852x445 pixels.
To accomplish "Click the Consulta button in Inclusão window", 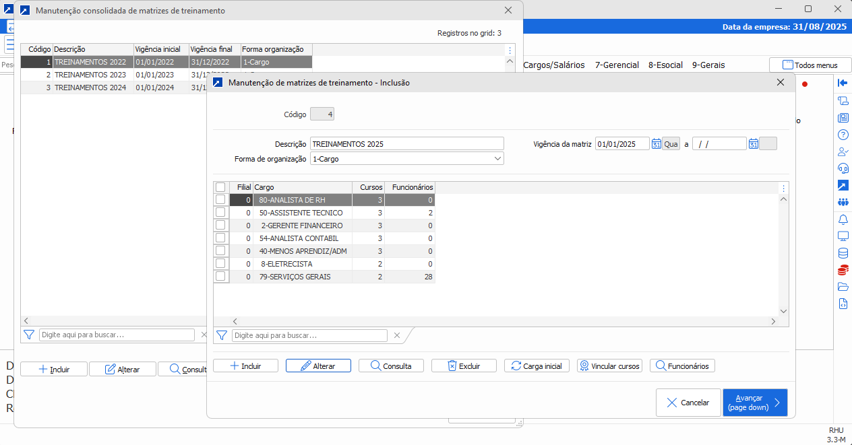I will click(x=392, y=366).
